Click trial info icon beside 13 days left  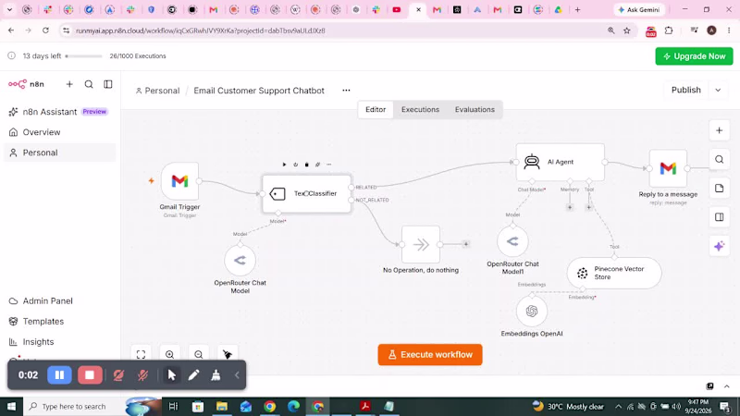11,55
